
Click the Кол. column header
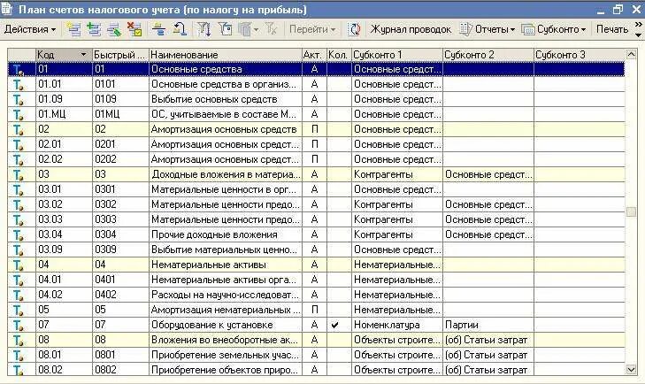339,54
